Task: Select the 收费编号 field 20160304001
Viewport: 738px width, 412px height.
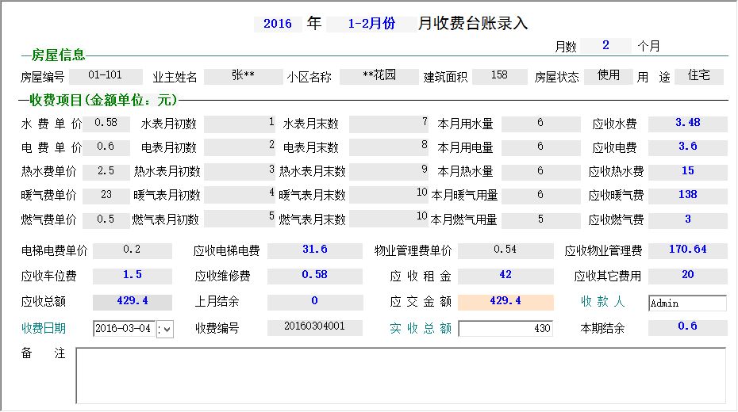Action: tap(314, 327)
